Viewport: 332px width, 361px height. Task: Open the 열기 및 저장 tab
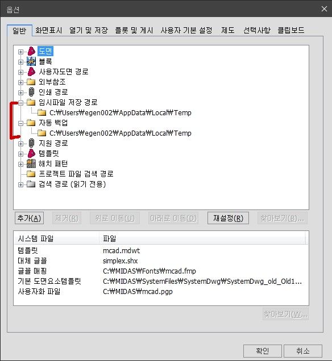coord(89,30)
